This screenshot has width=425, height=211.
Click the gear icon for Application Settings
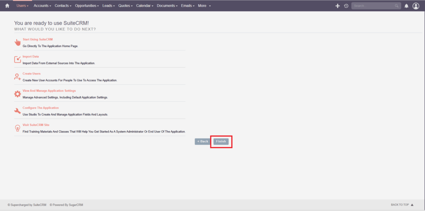[17, 94]
